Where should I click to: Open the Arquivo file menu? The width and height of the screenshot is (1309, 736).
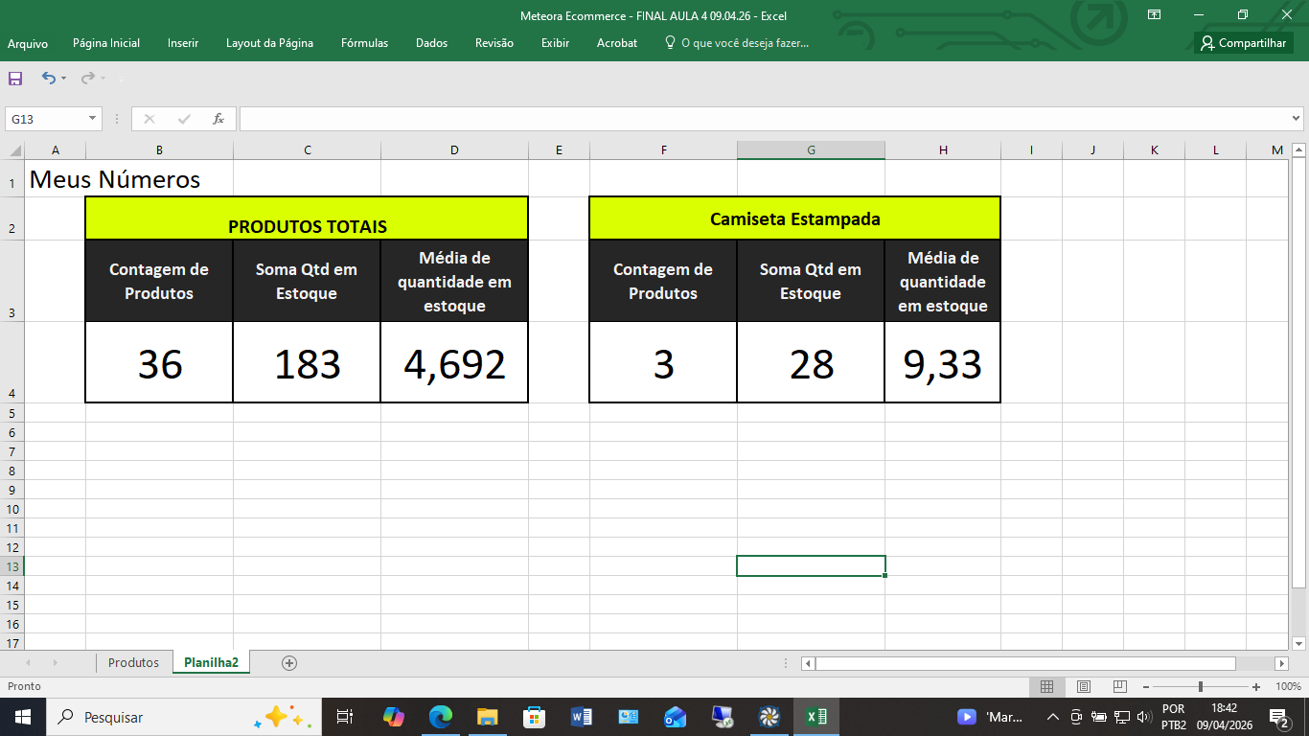(x=28, y=43)
